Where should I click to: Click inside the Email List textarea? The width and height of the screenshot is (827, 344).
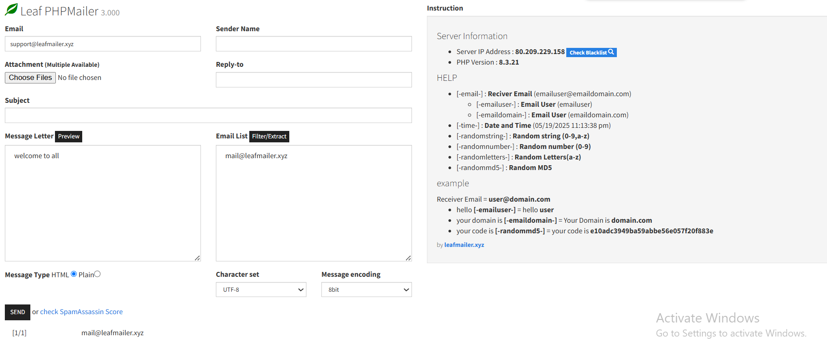pos(314,203)
